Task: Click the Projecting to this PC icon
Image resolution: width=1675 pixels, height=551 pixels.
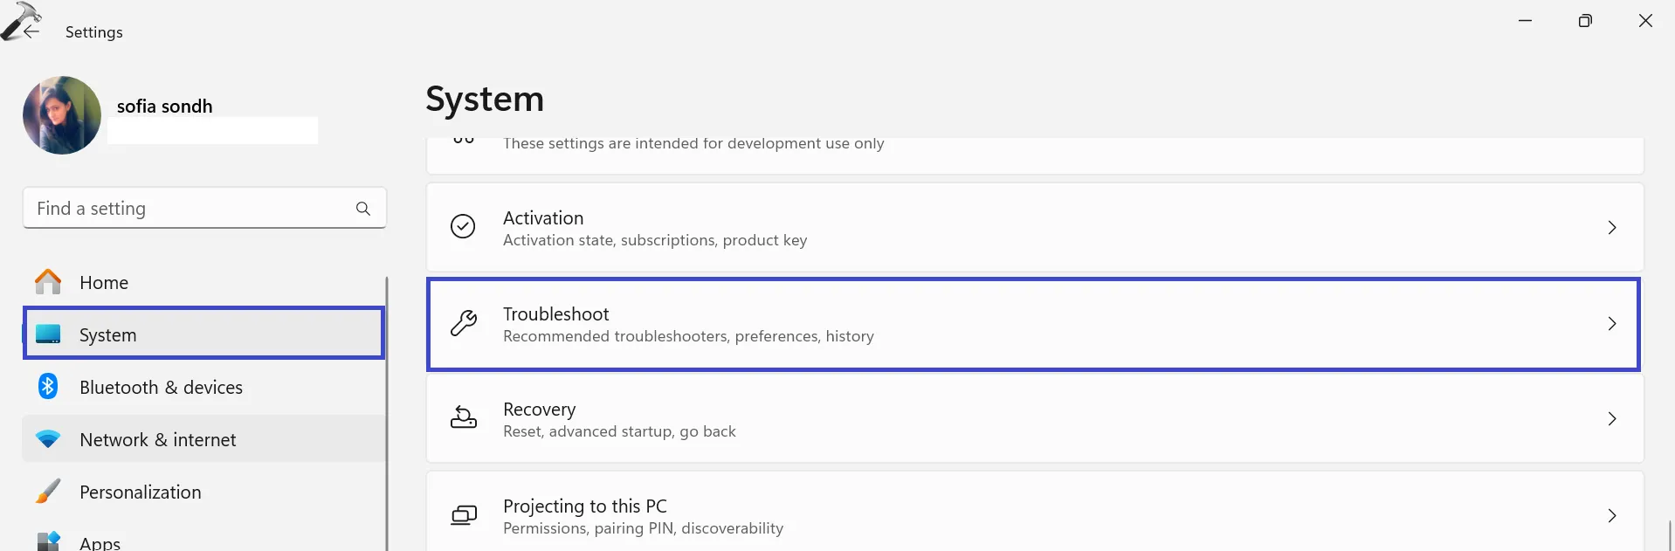Action: pyautogui.click(x=464, y=515)
